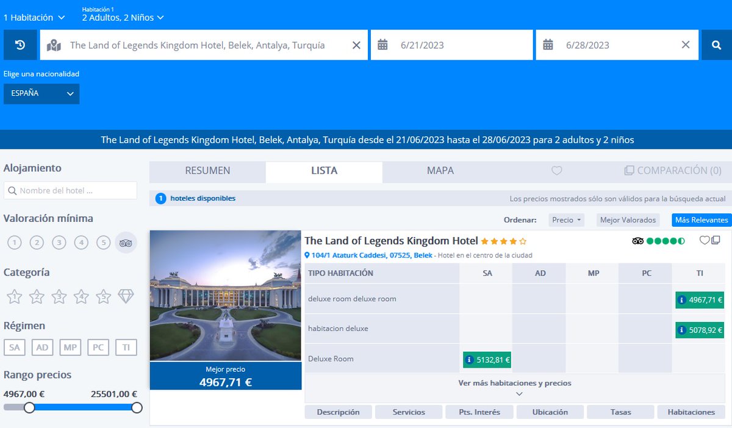
Task: Open Pts. Interés button
Action: coord(479,412)
